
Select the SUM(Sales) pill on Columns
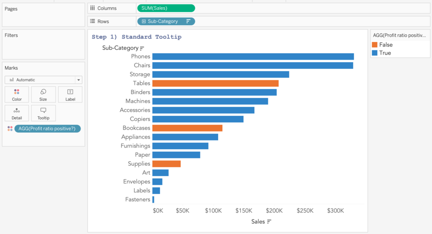pyautogui.click(x=166, y=8)
